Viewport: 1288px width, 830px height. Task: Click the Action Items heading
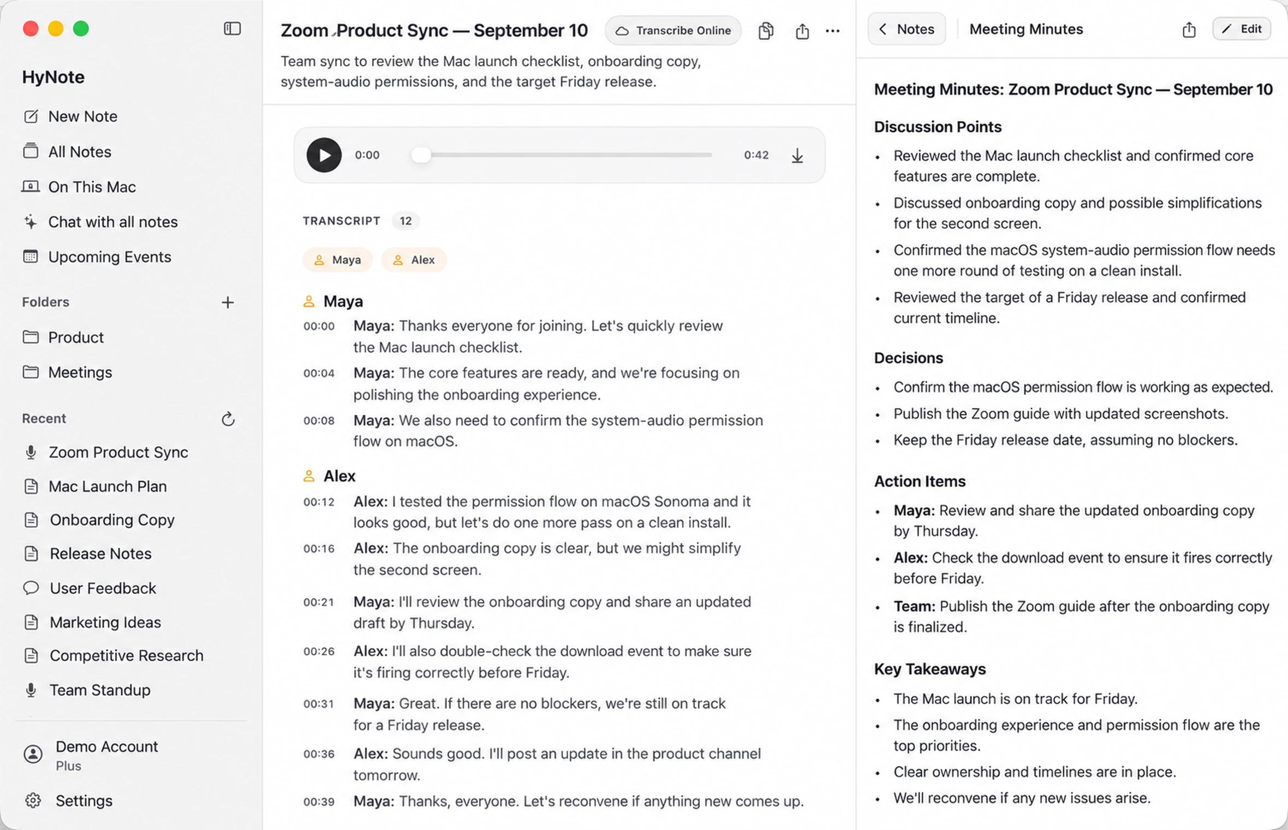click(x=920, y=481)
